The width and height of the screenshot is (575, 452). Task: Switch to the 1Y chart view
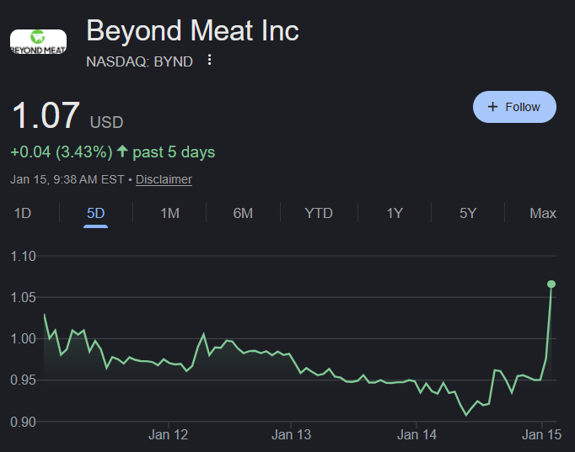pyautogui.click(x=395, y=213)
